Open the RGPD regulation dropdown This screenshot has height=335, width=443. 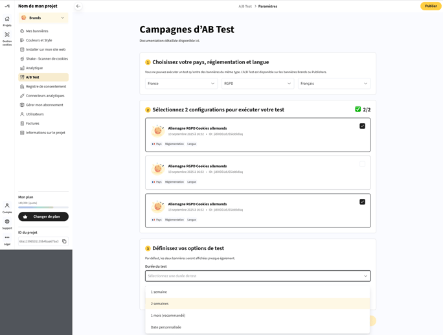[x=258, y=84]
